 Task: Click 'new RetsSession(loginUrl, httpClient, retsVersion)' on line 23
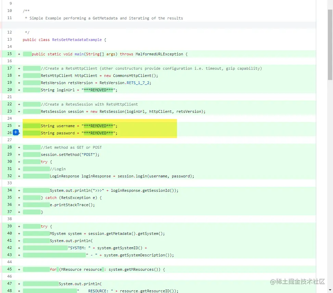pyautogui.click(x=147, y=111)
